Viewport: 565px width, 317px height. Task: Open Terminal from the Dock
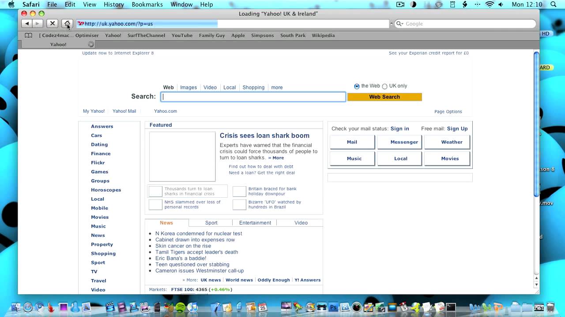tap(451, 307)
